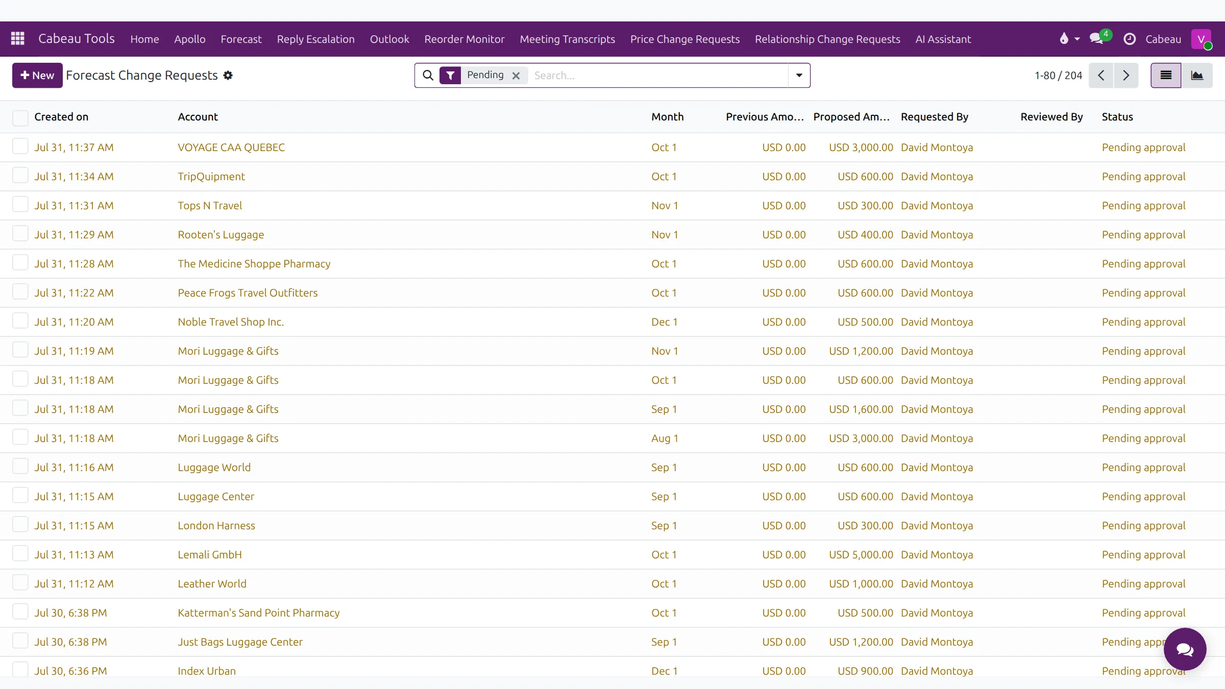The width and height of the screenshot is (1225, 689).
Task: Click the USD 5,000.00 proposed amount cell
Action: pos(861,555)
